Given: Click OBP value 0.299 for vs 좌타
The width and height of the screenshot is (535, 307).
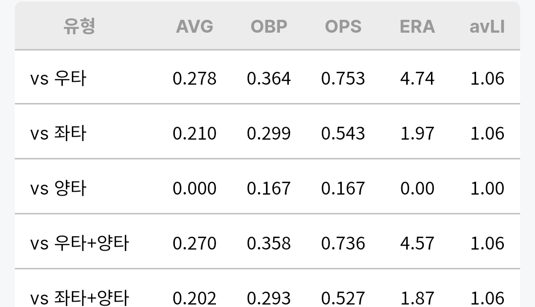Looking at the screenshot, I should click(x=269, y=133).
